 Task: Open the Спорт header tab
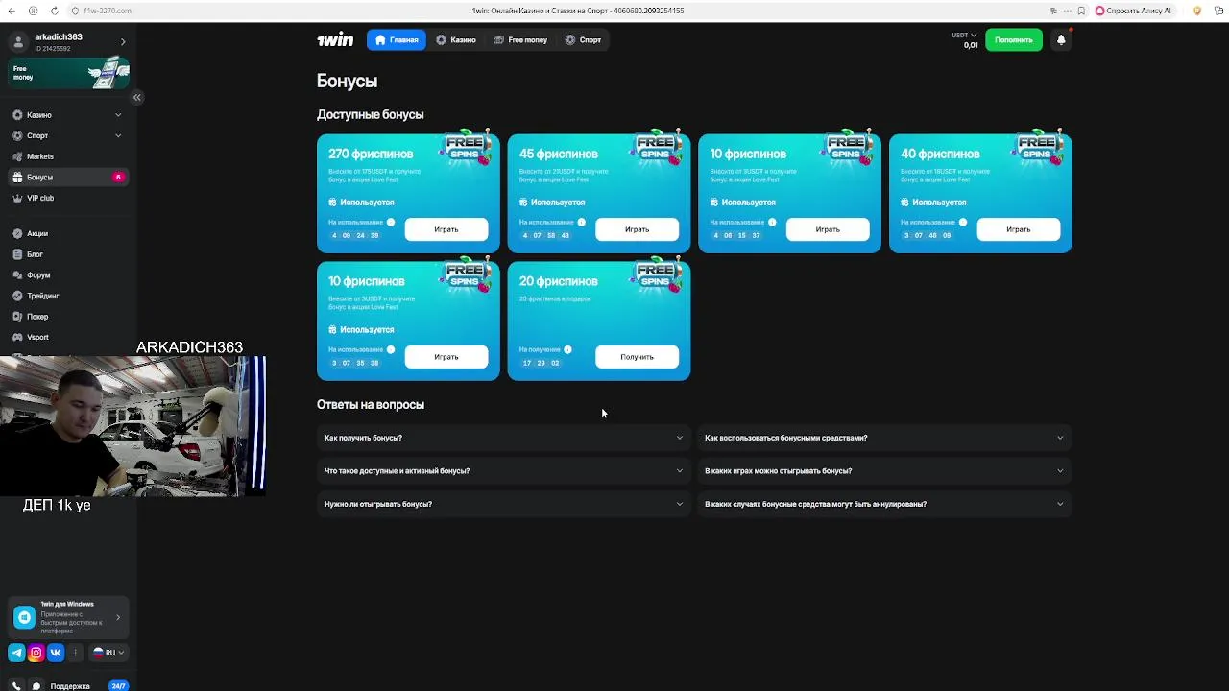point(583,40)
